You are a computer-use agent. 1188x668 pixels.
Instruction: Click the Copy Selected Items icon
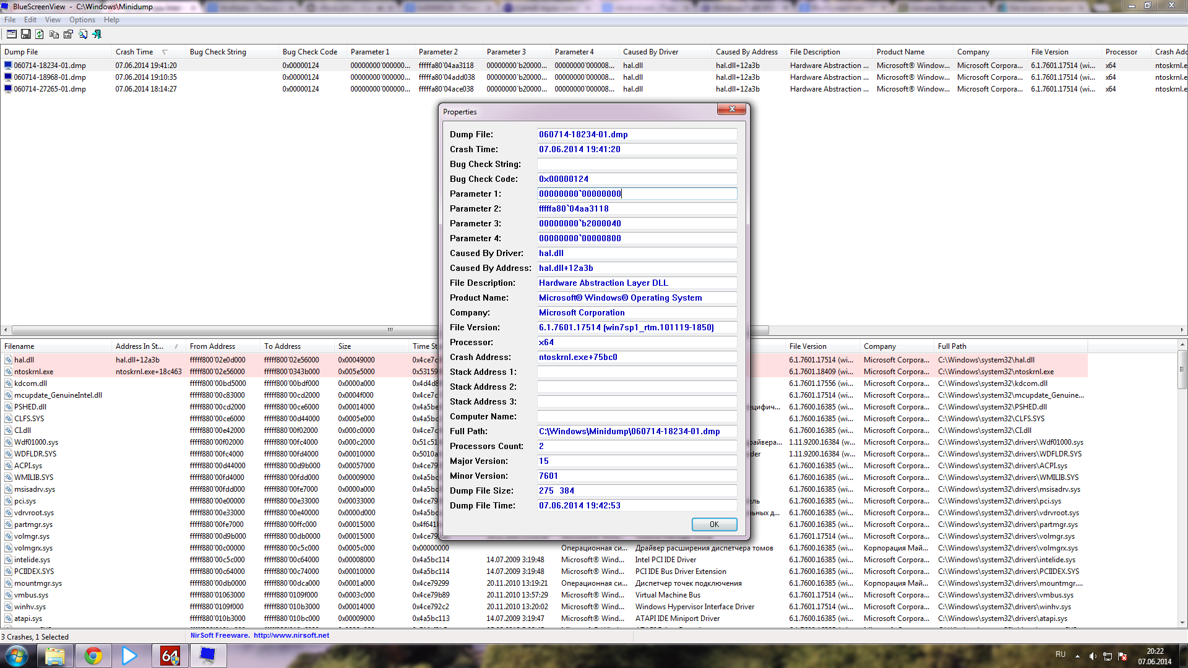coord(54,35)
